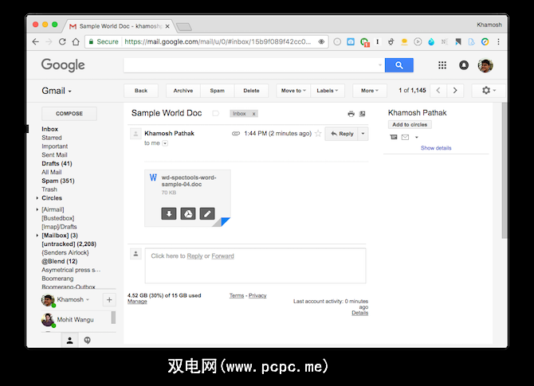534x386 pixels.
Task: Reload the page in Chrome
Action: pos(62,42)
